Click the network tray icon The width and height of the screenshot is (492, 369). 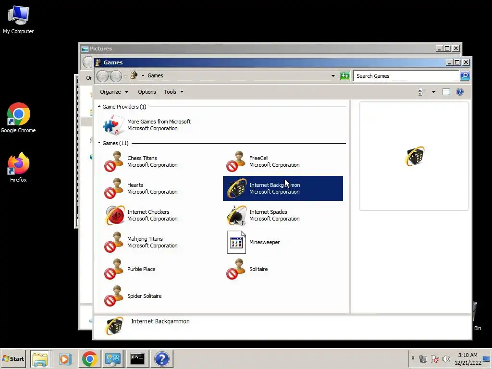click(x=423, y=358)
